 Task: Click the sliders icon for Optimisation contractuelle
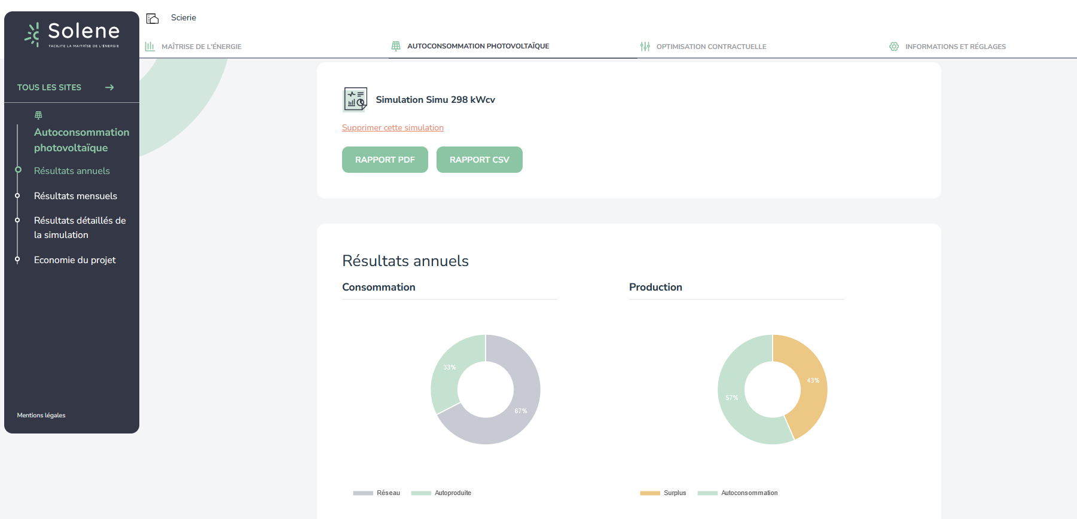click(x=645, y=47)
